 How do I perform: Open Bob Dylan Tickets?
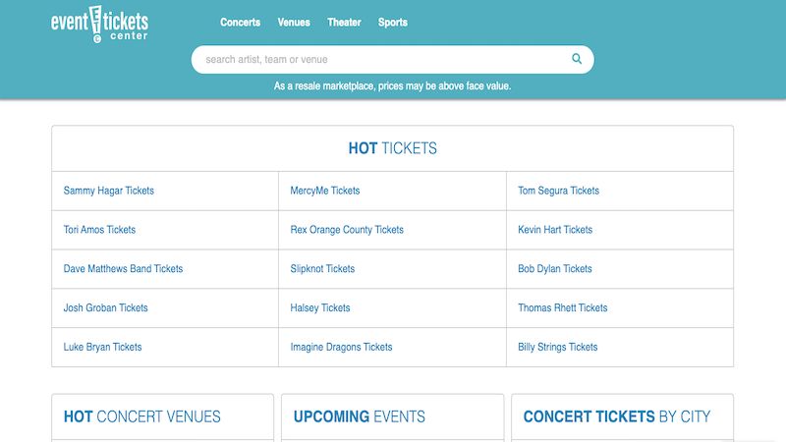[555, 268]
